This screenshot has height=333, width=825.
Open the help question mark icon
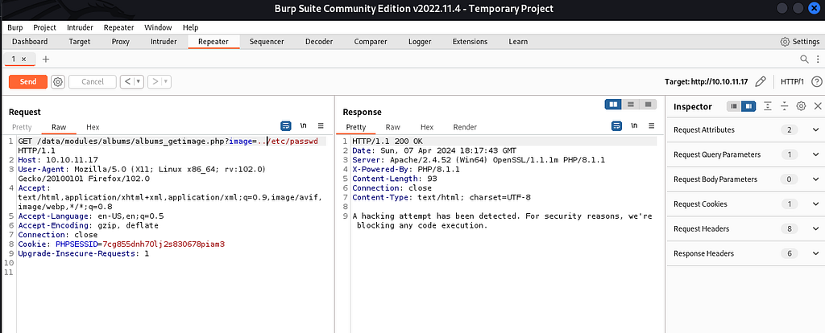coord(817,81)
